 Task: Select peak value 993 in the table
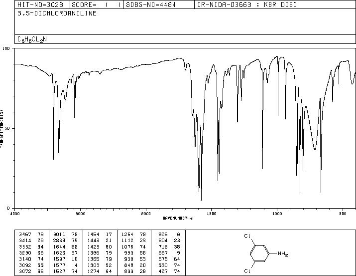(x=129, y=253)
